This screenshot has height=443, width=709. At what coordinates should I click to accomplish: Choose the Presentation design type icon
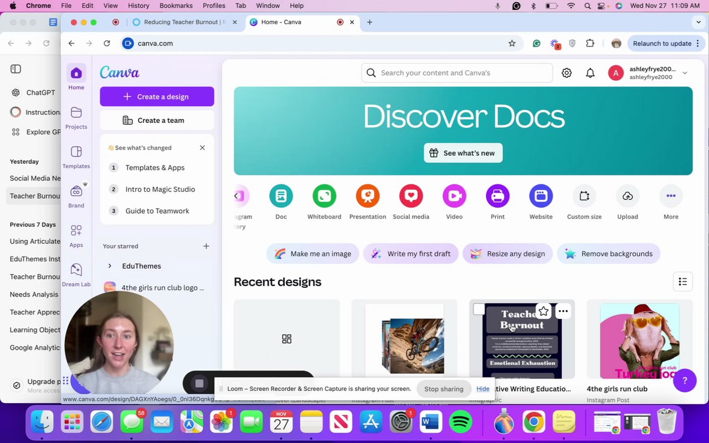(x=368, y=196)
